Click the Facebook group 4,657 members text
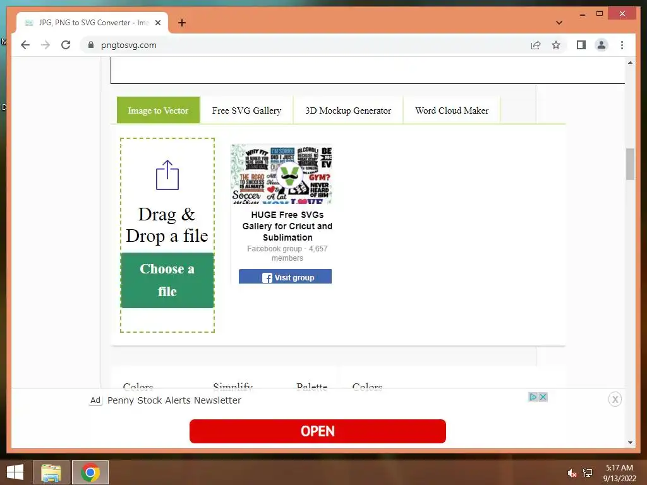Screen dimensions: 647x485 click(287, 253)
